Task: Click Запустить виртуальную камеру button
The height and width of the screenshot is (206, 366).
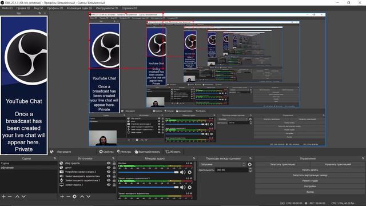Action: point(310,175)
